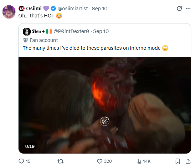Click the @P0intDexter0 handle in the quote
Image resolution: width=196 pixels, height=166 pixels.
click(x=71, y=31)
